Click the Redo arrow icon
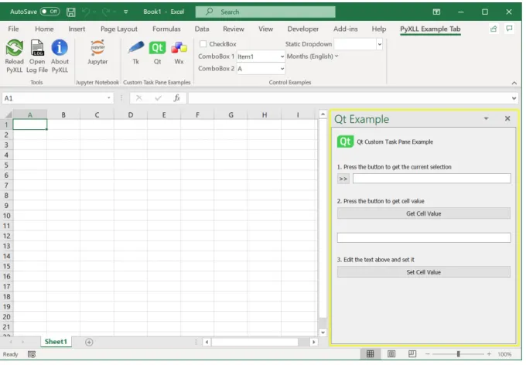Image resolution: width=526 pixels, height=365 pixels. pos(106,12)
